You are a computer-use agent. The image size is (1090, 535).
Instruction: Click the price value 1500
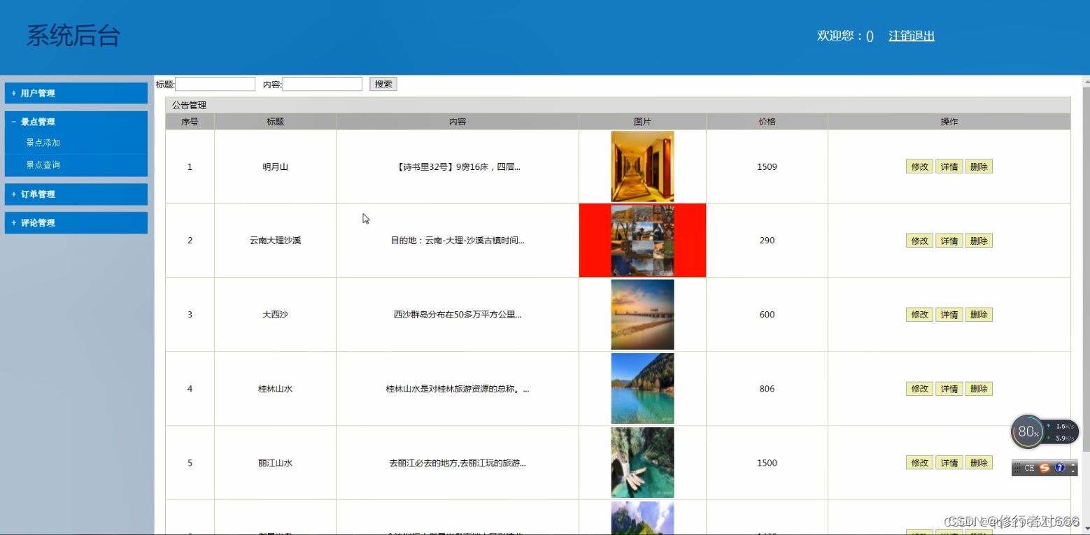point(767,463)
